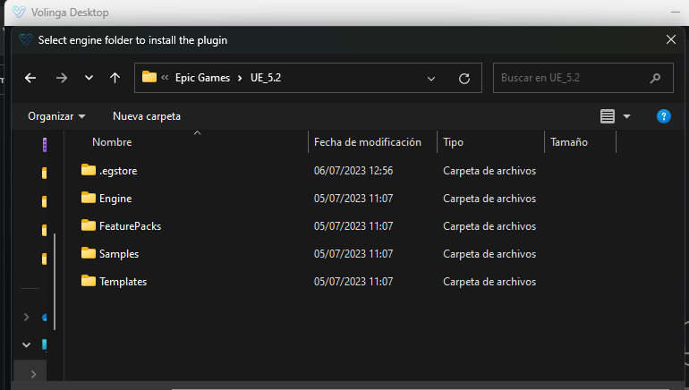Open the help question mark icon
Image resolution: width=689 pixels, height=390 pixels.
[664, 116]
